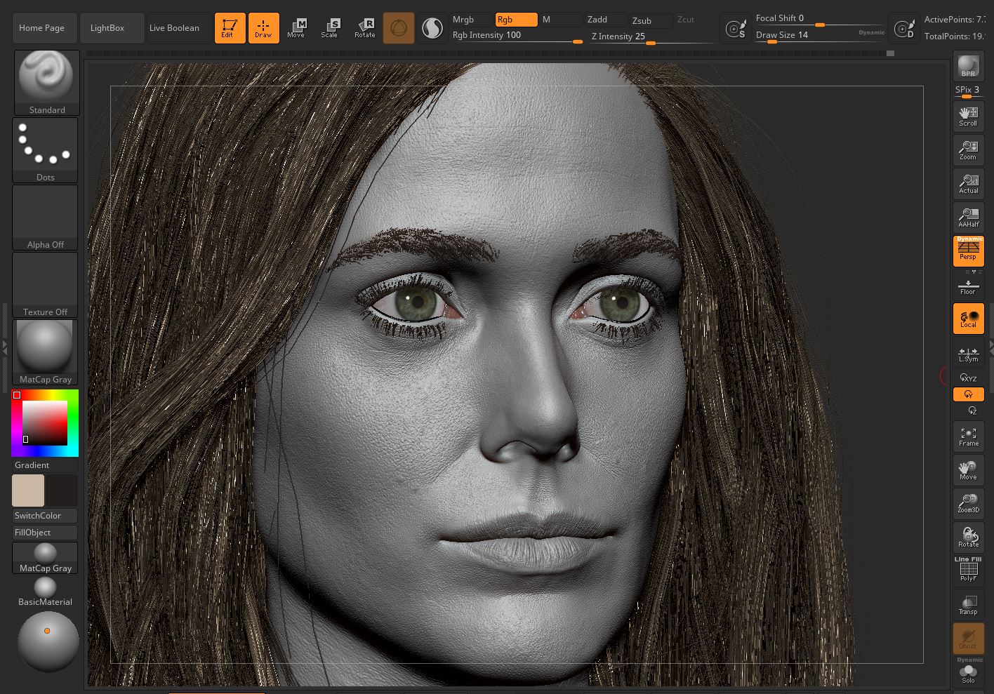
Task: Select the Scale tool icon
Action: (x=330, y=28)
